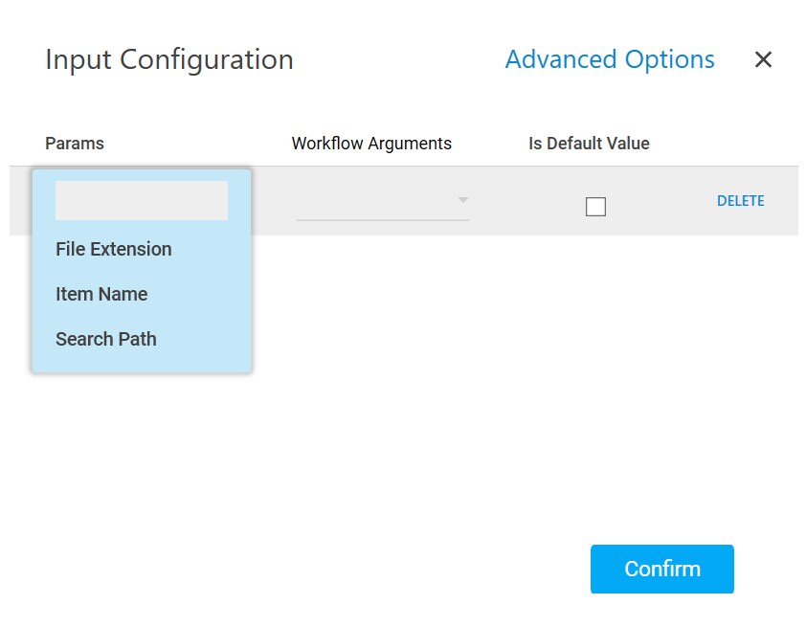This screenshot has height=627, width=806.
Task: Open Advanced Options
Action: click(x=610, y=59)
